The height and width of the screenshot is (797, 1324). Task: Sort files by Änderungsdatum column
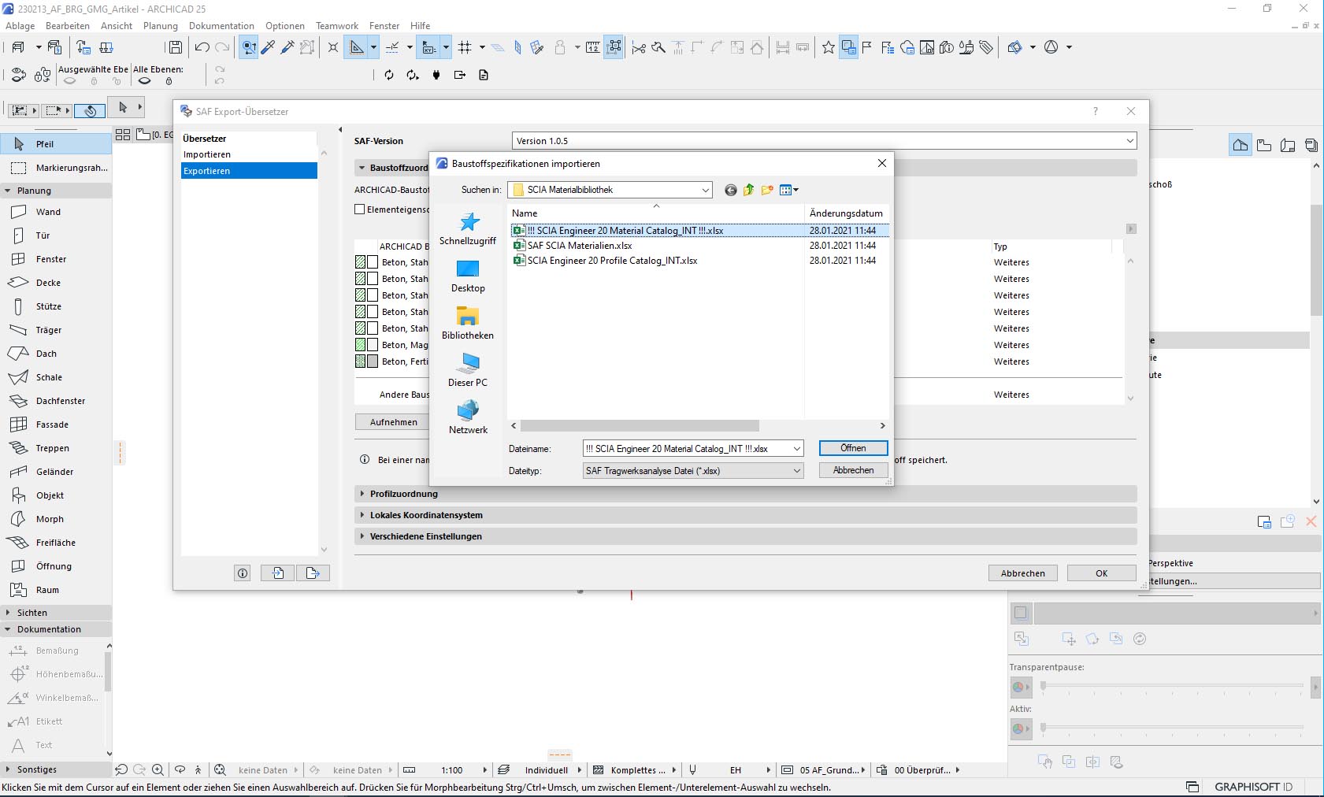point(846,213)
